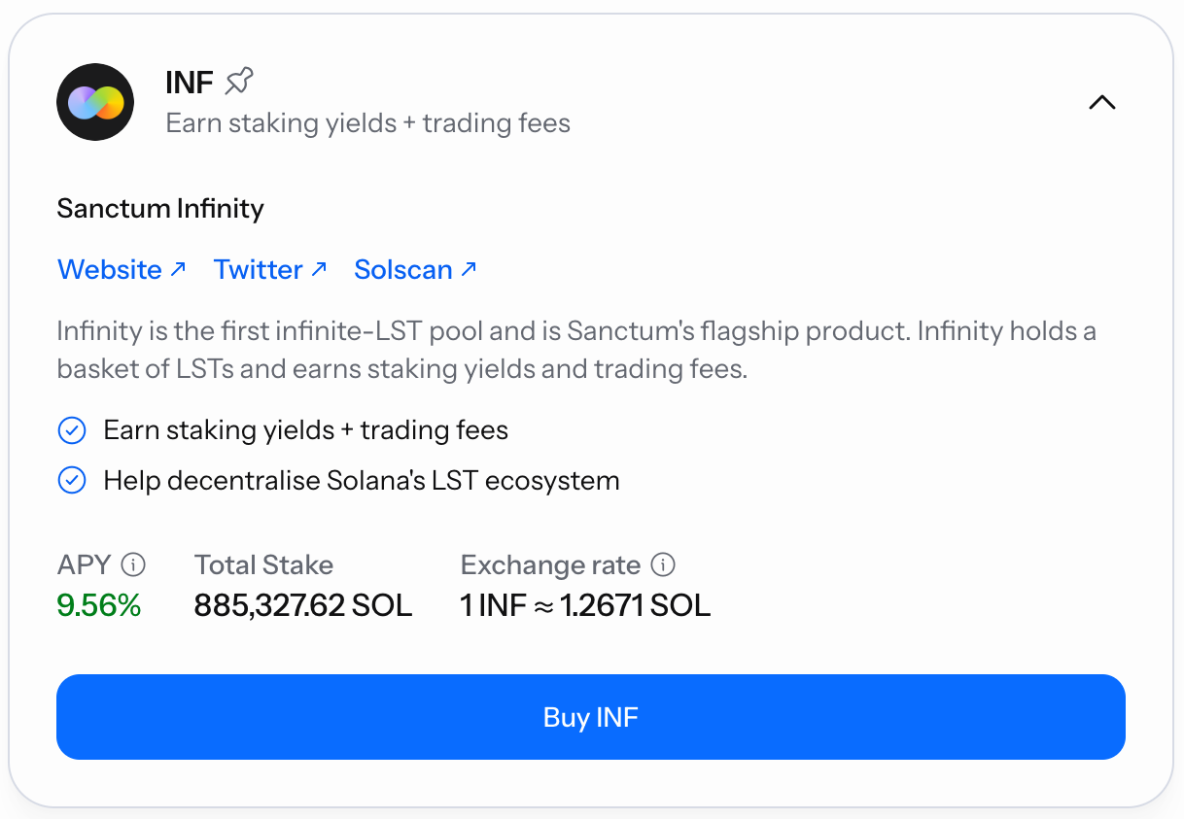Click the Sanctum Infinity heading
Screen dimensions: 1184x819
[x=160, y=209]
